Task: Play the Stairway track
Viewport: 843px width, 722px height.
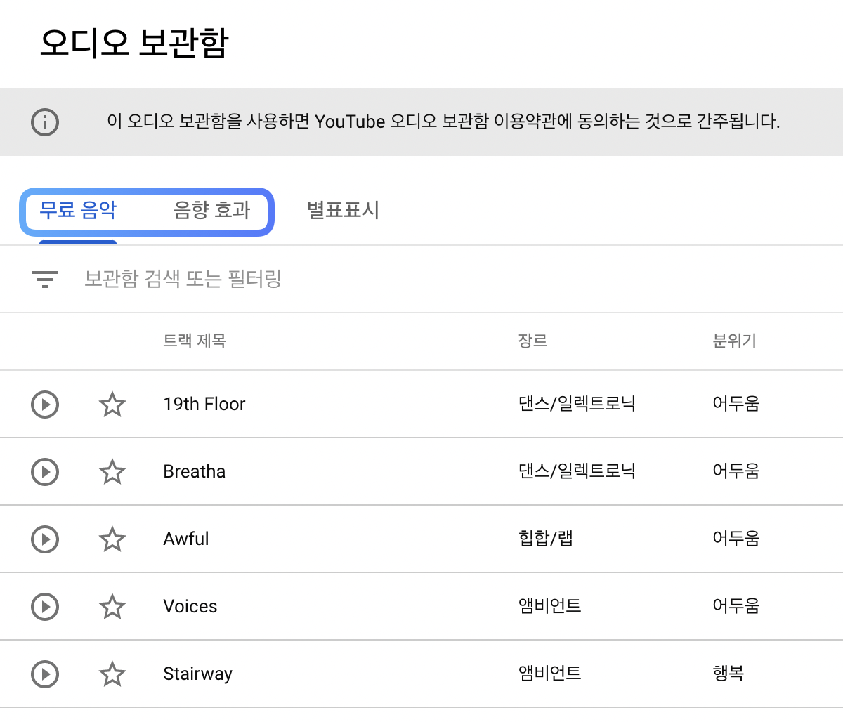Action: (x=45, y=674)
